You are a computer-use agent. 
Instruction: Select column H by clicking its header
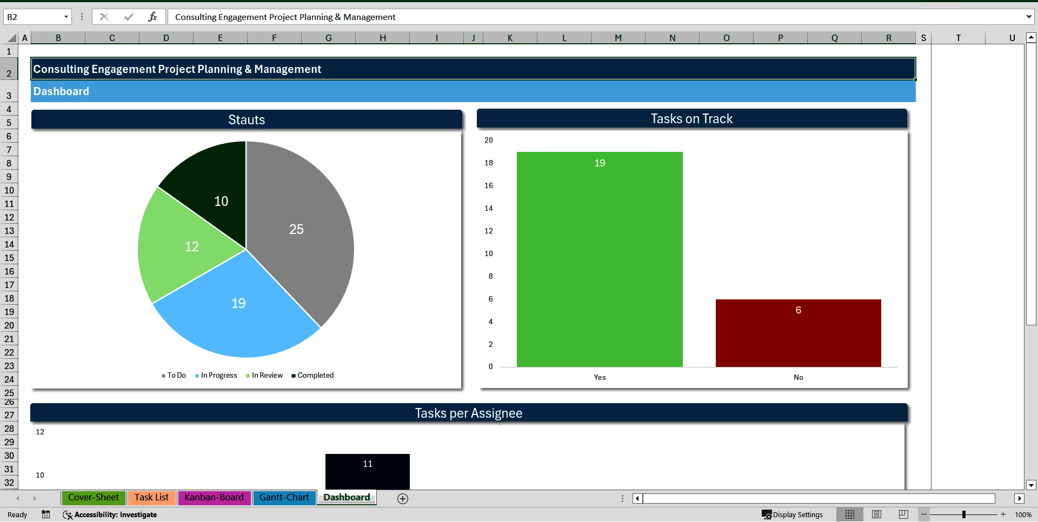pos(382,38)
